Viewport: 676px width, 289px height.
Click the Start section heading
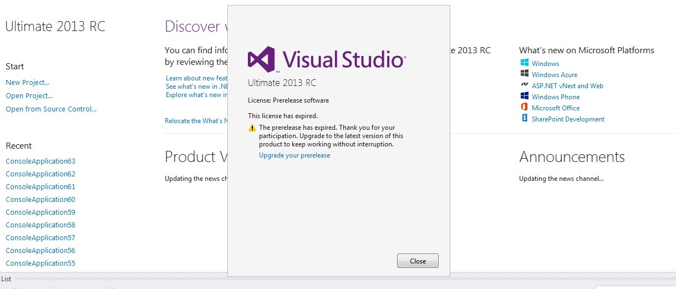coord(15,67)
